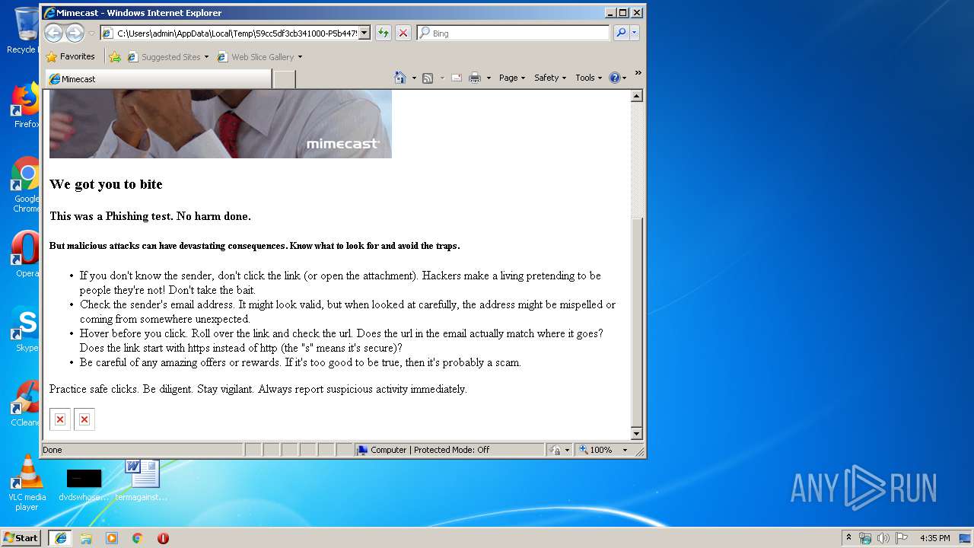Click the second broken image placeholder

coord(84,419)
